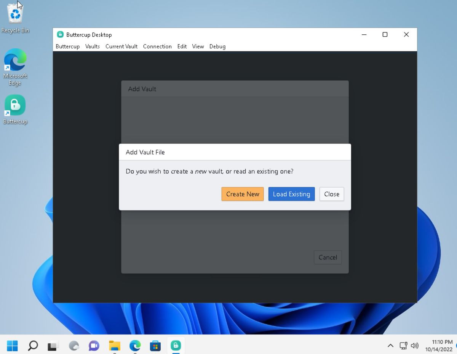Show hidden system tray icons

390,346
